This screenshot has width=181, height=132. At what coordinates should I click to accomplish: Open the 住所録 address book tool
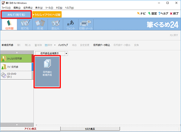click(x=9, y=25)
